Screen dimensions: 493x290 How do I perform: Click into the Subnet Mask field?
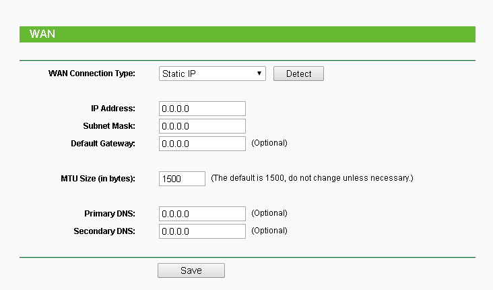pyautogui.click(x=203, y=126)
